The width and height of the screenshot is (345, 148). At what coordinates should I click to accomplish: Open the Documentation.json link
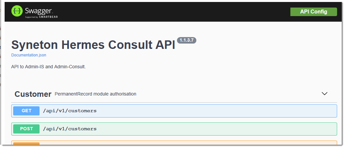[29, 55]
